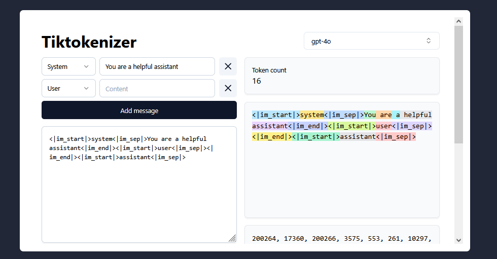497x259 pixels.
Task: Expand the System role dropdown
Action: (68, 66)
